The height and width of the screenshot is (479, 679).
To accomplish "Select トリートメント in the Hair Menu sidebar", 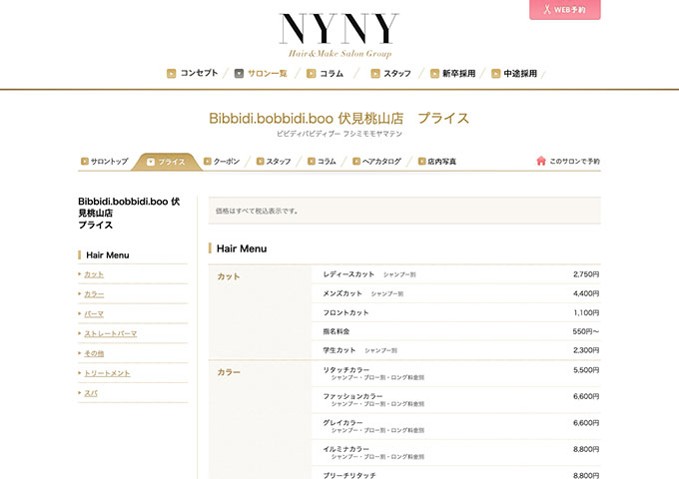I will coord(107,373).
